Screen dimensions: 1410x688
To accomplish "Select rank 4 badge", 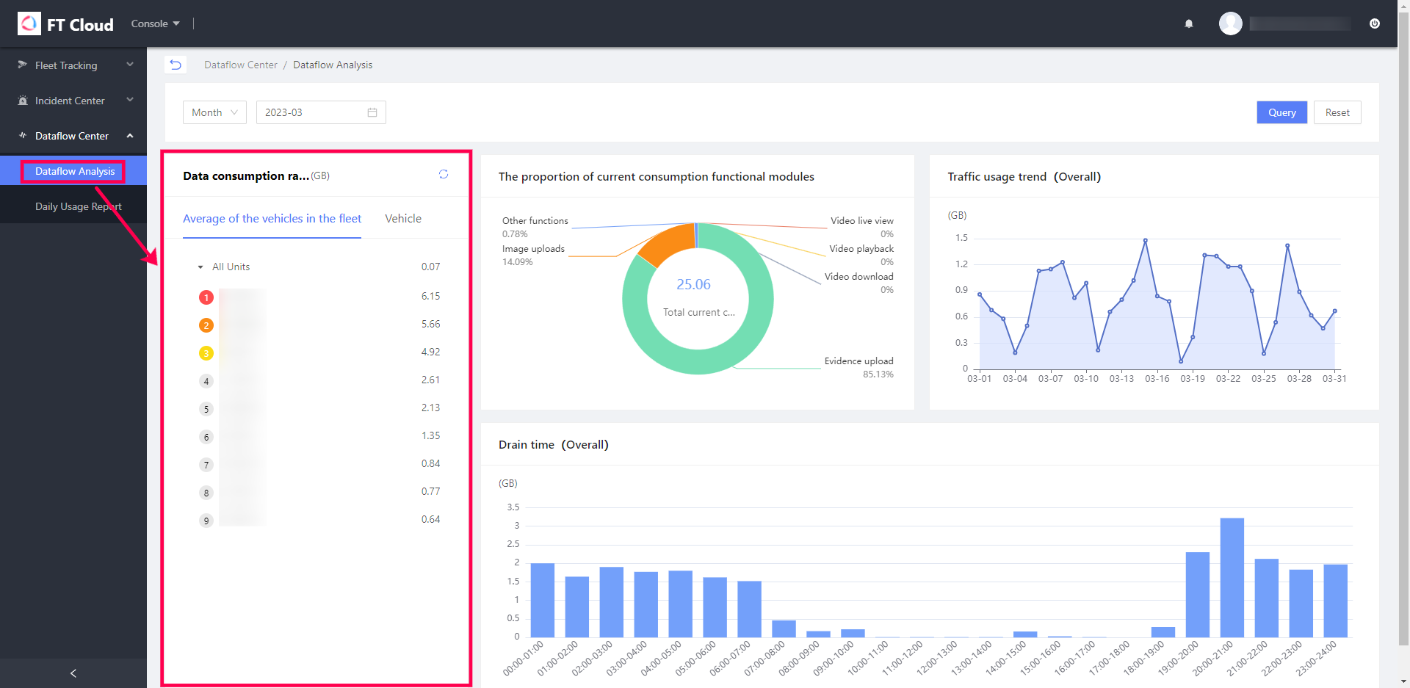I will (x=206, y=381).
